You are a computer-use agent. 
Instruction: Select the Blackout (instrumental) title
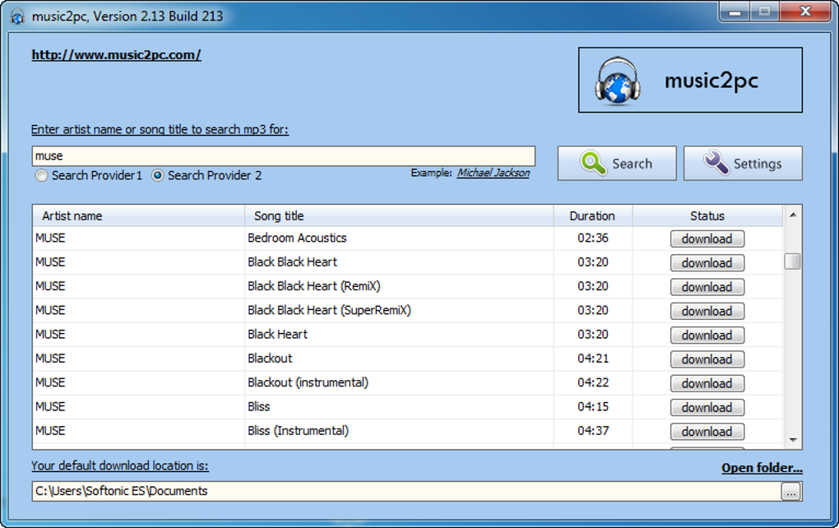click(x=308, y=382)
